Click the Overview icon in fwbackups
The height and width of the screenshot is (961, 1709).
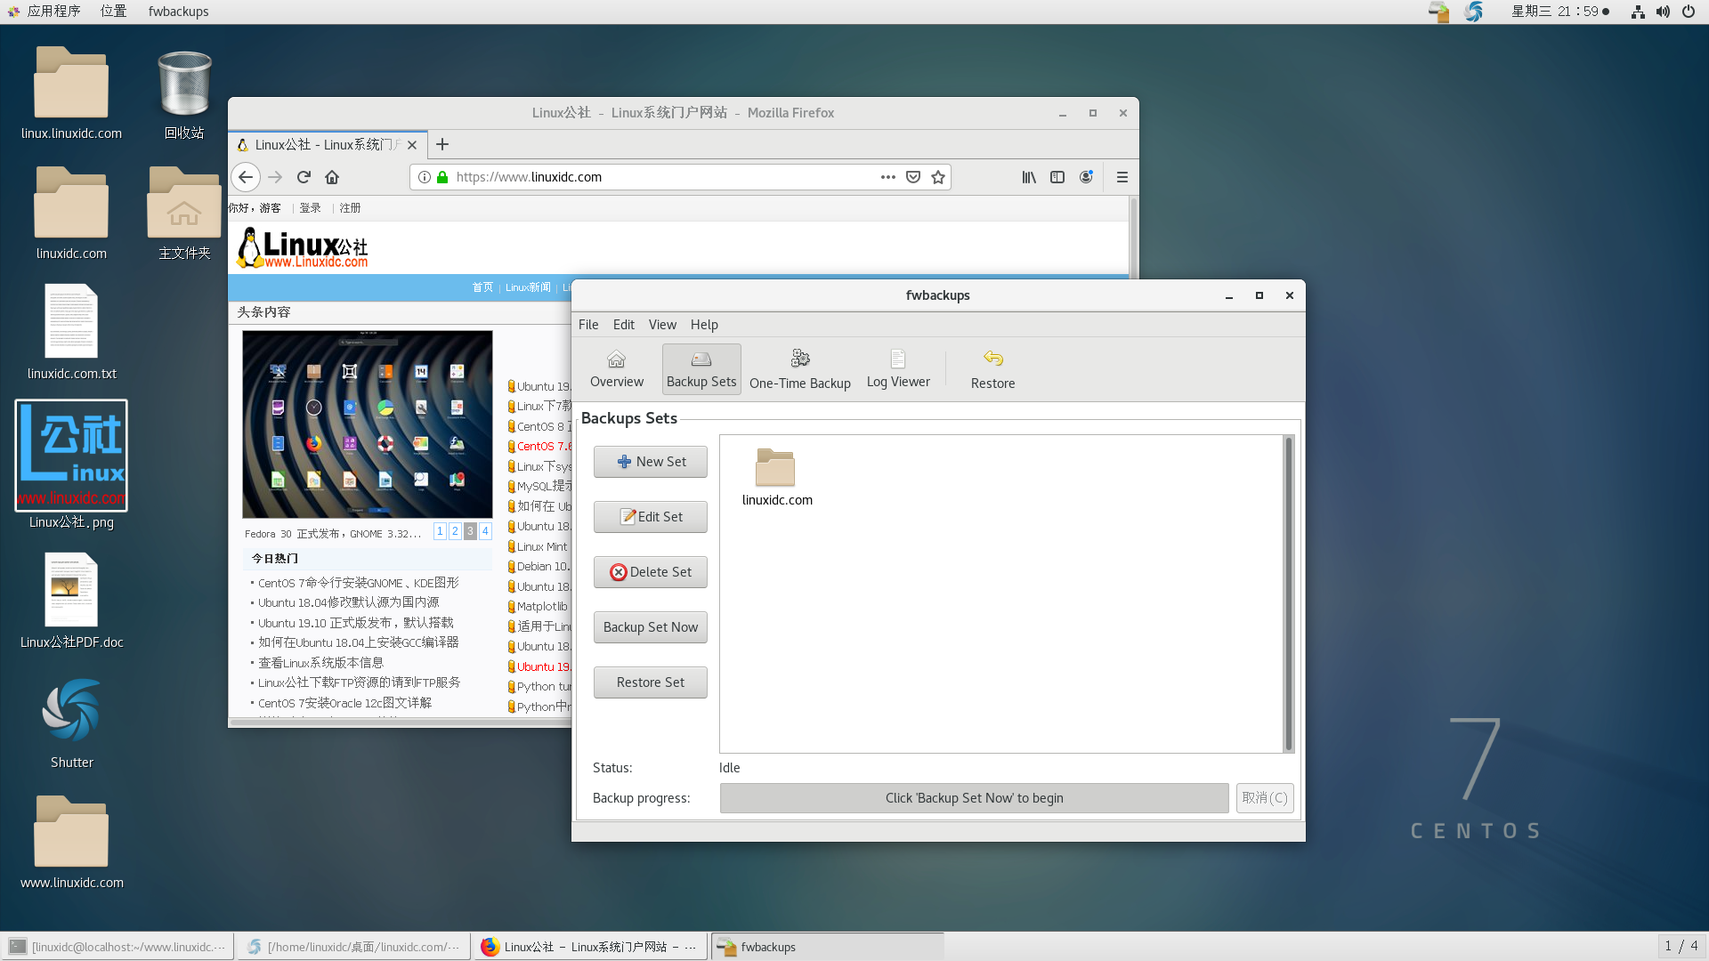(616, 367)
